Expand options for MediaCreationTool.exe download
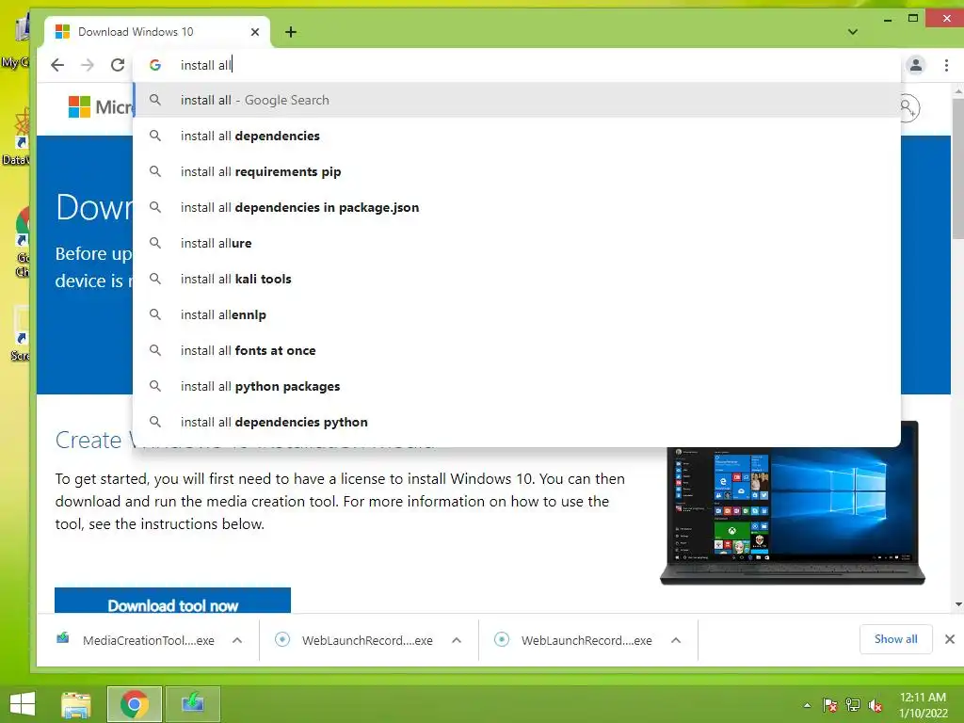The height and width of the screenshot is (723, 964). (x=237, y=640)
